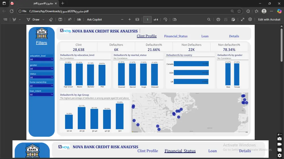Switch to Loan tab on page one
The height and width of the screenshot is (159, 284).
tap(205, 36)
